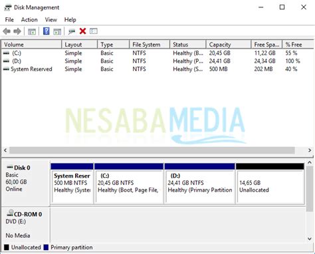
Task: Minimize the Disk Management window
Action: pyautogui.click(x=261, y=7)
